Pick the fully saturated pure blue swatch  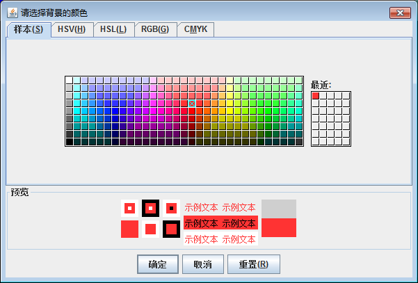[x=115, y=111]
